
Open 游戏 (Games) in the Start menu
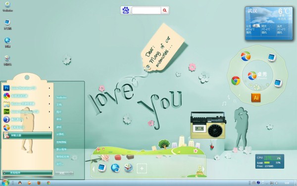(x=59, y=127)
